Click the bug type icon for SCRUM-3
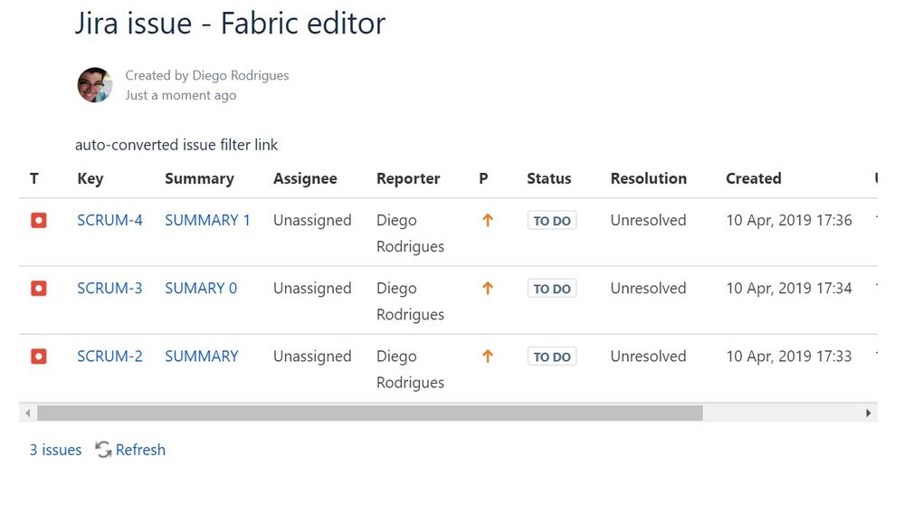904x505 pixels. click(39, 288)
